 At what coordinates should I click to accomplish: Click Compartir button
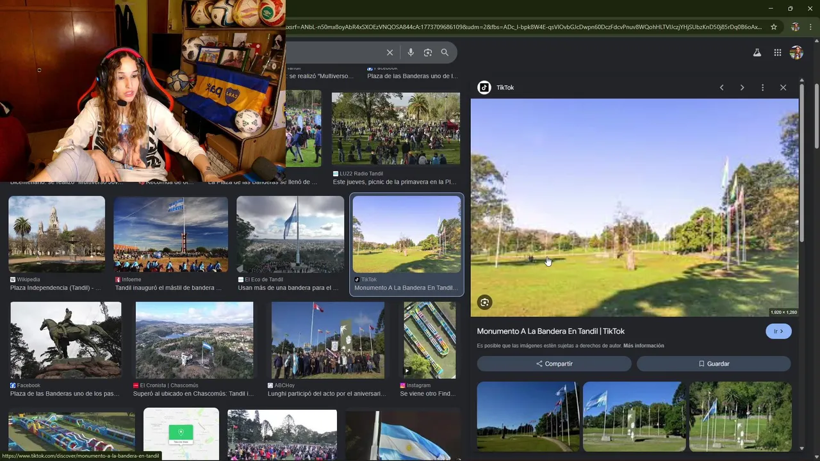coord(554,364)
